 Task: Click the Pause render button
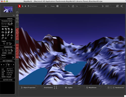(x=53, y=6)
